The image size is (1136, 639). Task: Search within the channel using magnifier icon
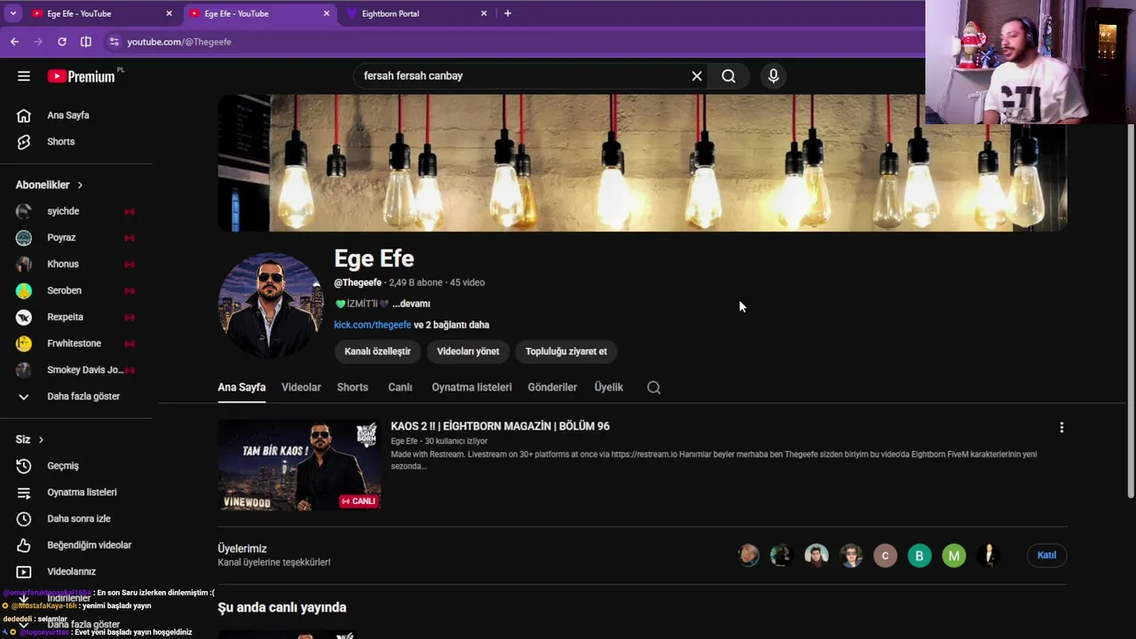pyautogui.click(x=654, y=388)
